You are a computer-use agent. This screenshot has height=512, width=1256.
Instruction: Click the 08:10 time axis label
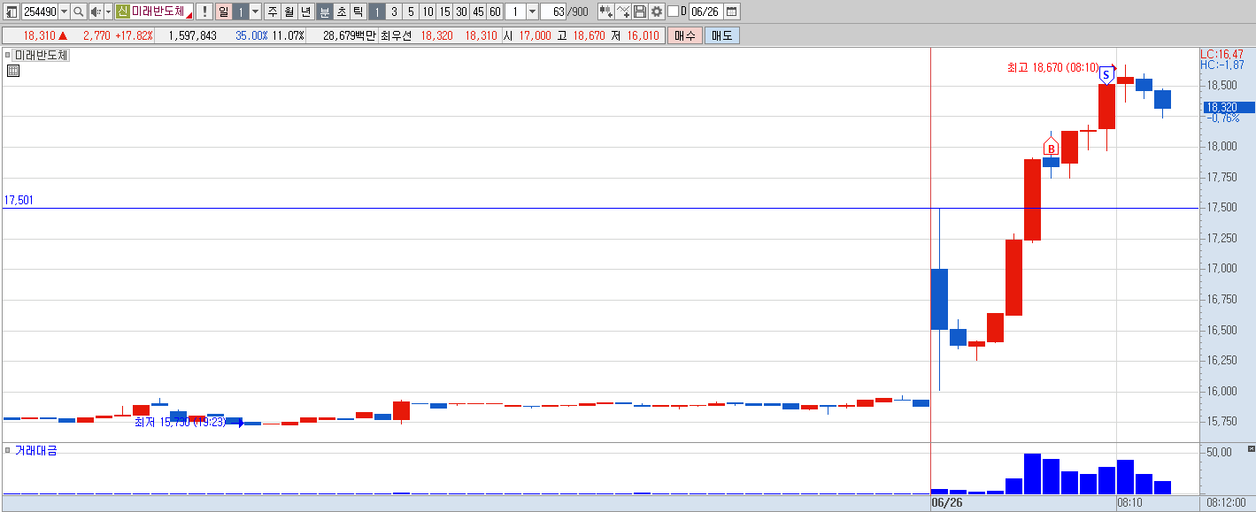pyautogui.click(x=1129, y=502)
